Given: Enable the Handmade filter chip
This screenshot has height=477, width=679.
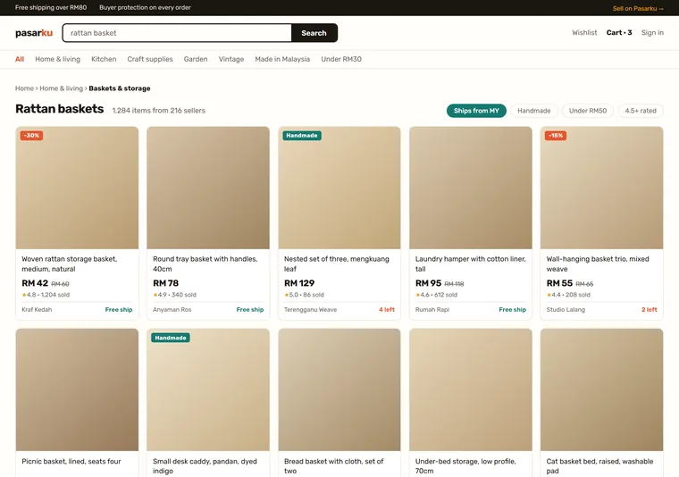Looking at the screenshot, I should pos(534,111).
